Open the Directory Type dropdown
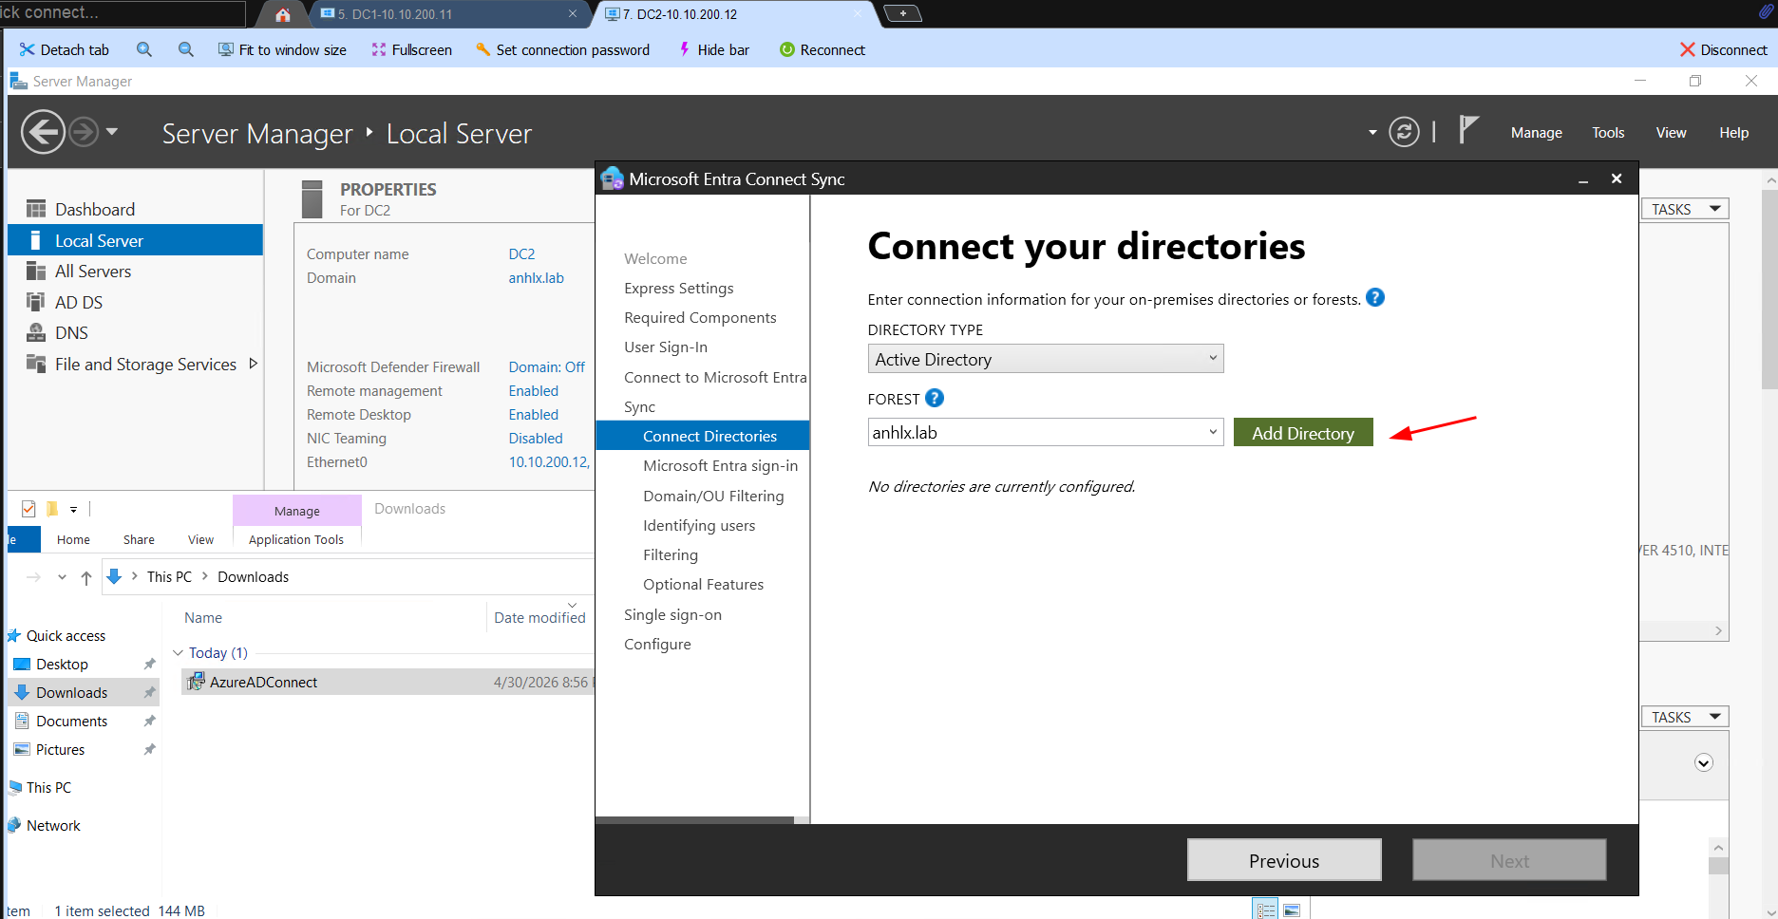The image size is (1778, 919). pos(1046,359)
